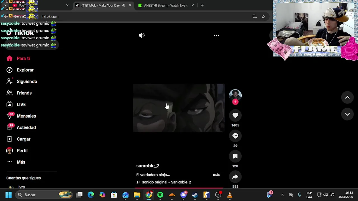358x201 pixels.
Task: Click the sanroble_2 username link
Action: pyautogui.click(x=148, y=166)
